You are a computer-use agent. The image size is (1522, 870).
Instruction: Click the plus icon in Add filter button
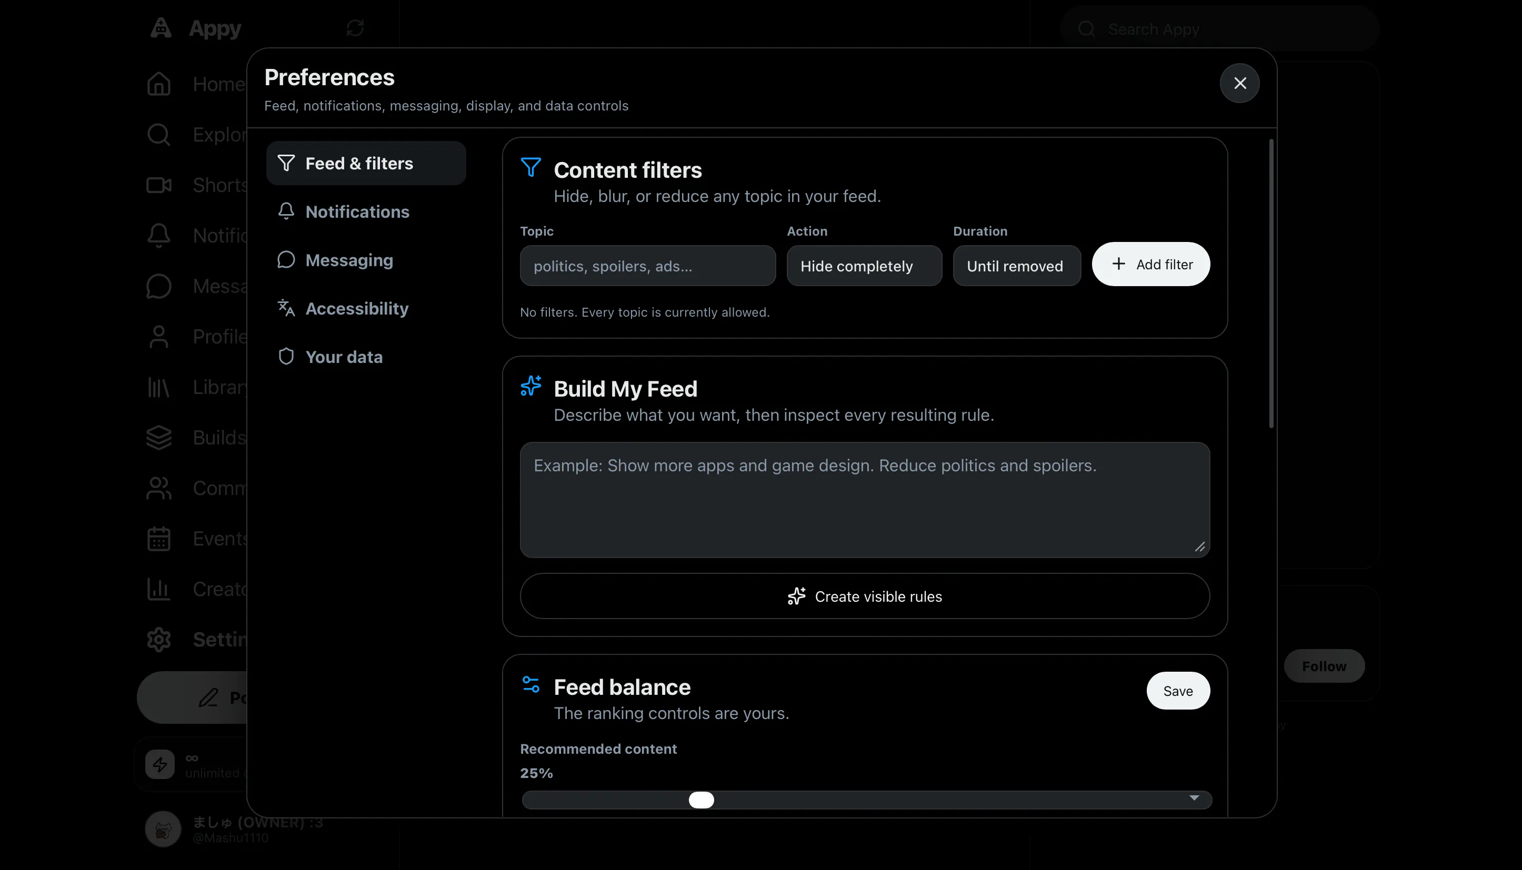click(1118, 264)
